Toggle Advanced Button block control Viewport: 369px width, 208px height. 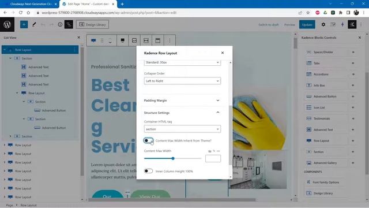353,96
